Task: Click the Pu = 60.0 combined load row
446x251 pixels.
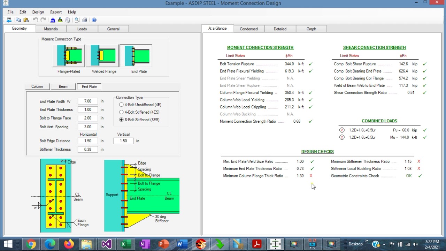Action: [383, 130]
